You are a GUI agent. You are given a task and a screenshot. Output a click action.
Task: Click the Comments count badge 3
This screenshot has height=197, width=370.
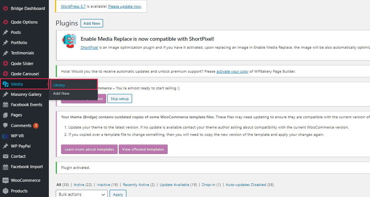click(36, 126)
